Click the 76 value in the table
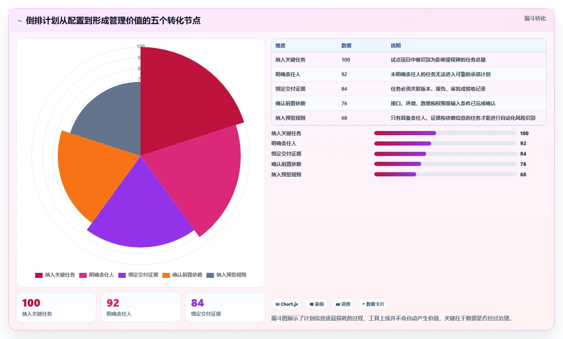 click(344, 104)
